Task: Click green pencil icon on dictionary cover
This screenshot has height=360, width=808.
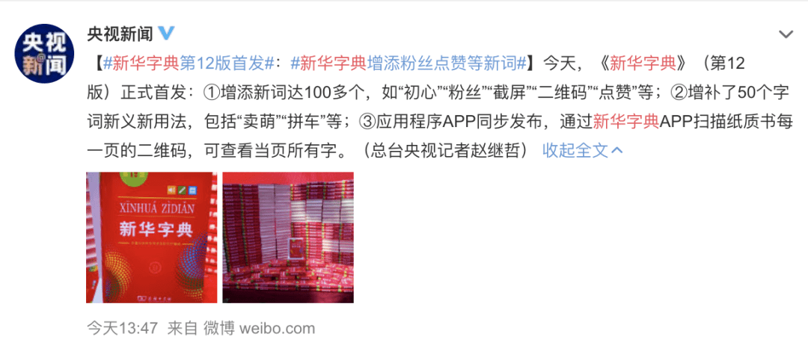Action: coord(183,190)
